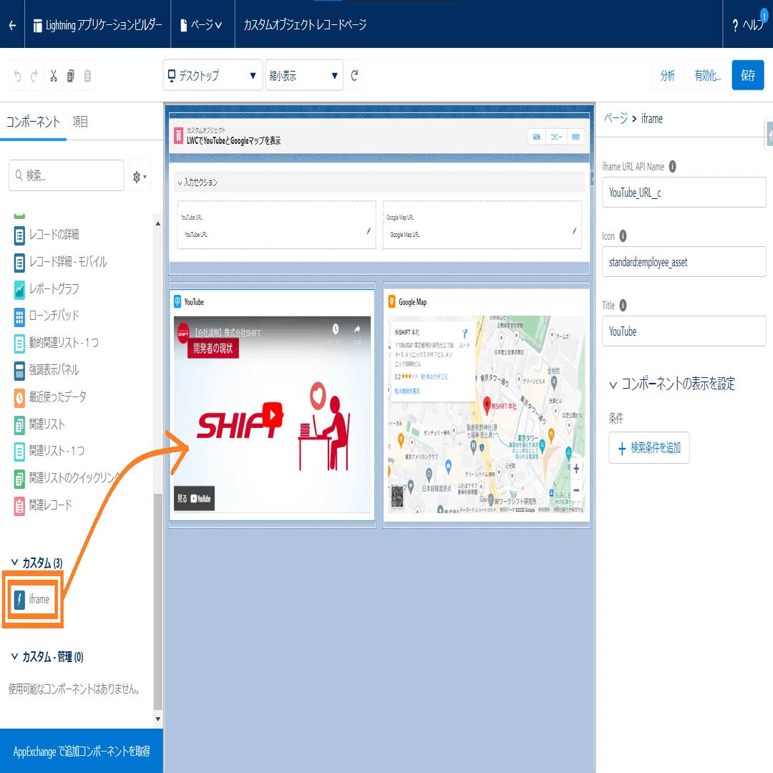Select 関連リスト - 1つ component
The image size is (773, 773).
pyautogui.click(x=49, y=451)
